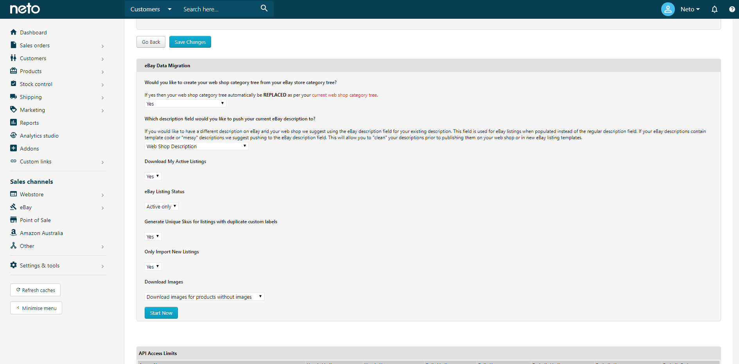This screenshot has height=364, width=739.
Task: Click the Sales orders document icon
Action: 14,45
